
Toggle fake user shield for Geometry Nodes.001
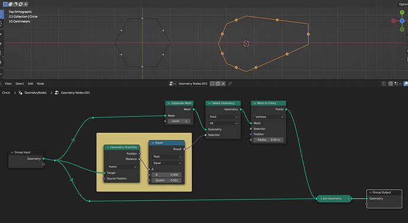(212, 84)
